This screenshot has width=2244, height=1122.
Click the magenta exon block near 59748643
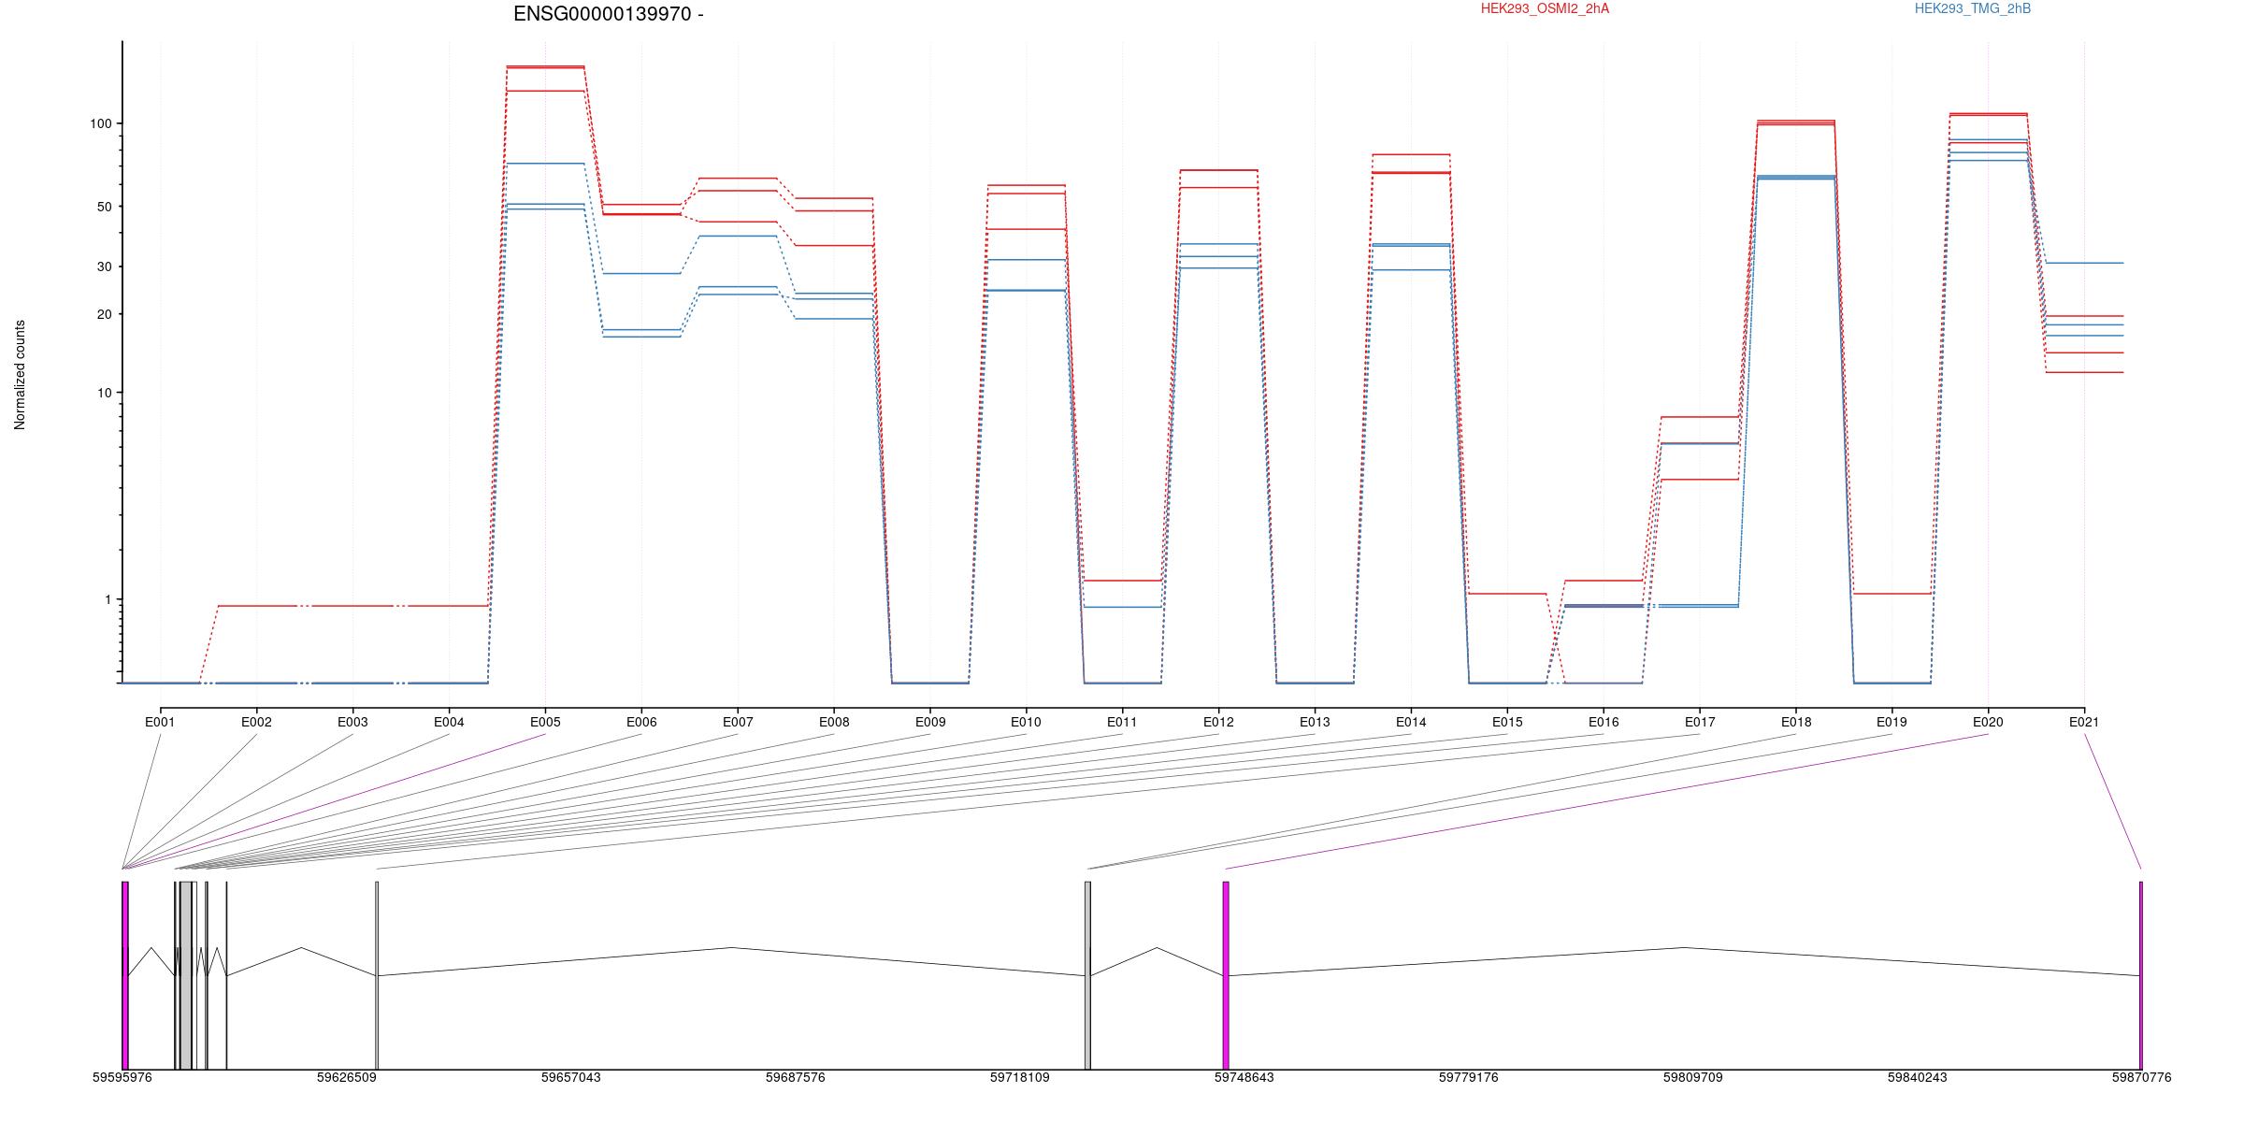[1226, 975]
